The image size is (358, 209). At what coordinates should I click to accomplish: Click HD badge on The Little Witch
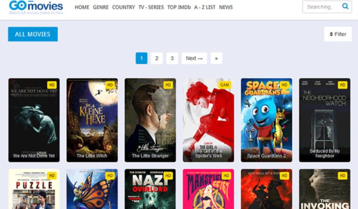tap(110, 85)
